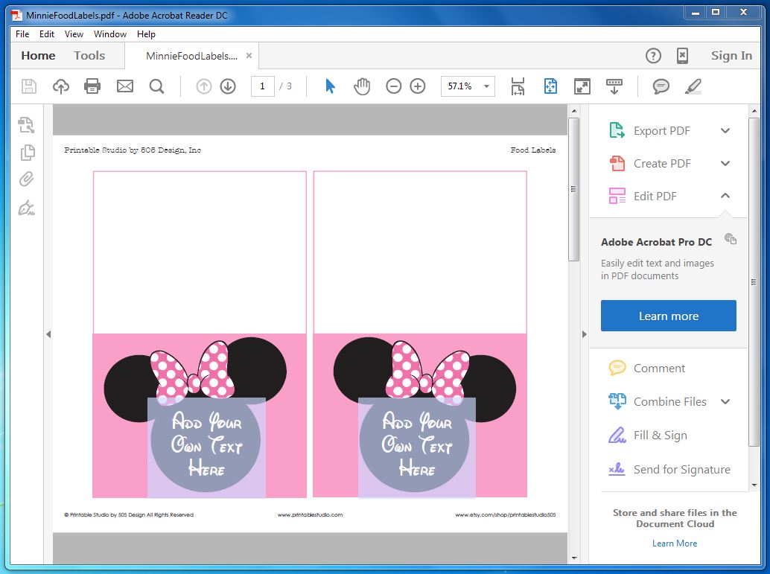Open the Find search tool
This screenshot has height=574, width=770.
coord(157,86)
